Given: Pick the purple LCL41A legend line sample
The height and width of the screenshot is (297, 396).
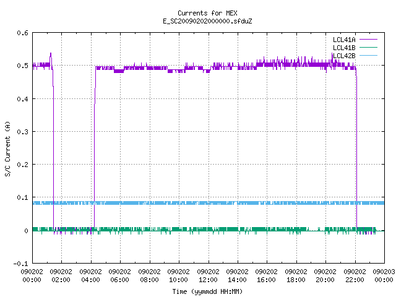Looking at the screenshot, I should coord(368,40).
